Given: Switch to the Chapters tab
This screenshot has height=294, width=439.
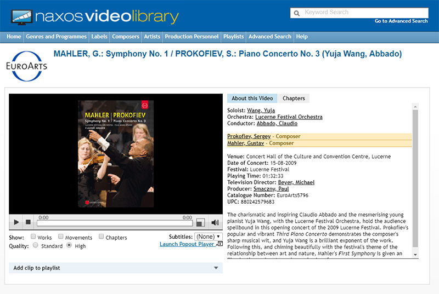Looking at the screenshot, I should click(294, 99).
